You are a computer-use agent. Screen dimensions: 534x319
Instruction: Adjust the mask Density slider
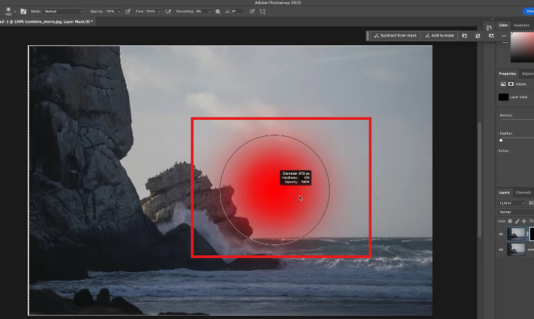pos(516,120)
